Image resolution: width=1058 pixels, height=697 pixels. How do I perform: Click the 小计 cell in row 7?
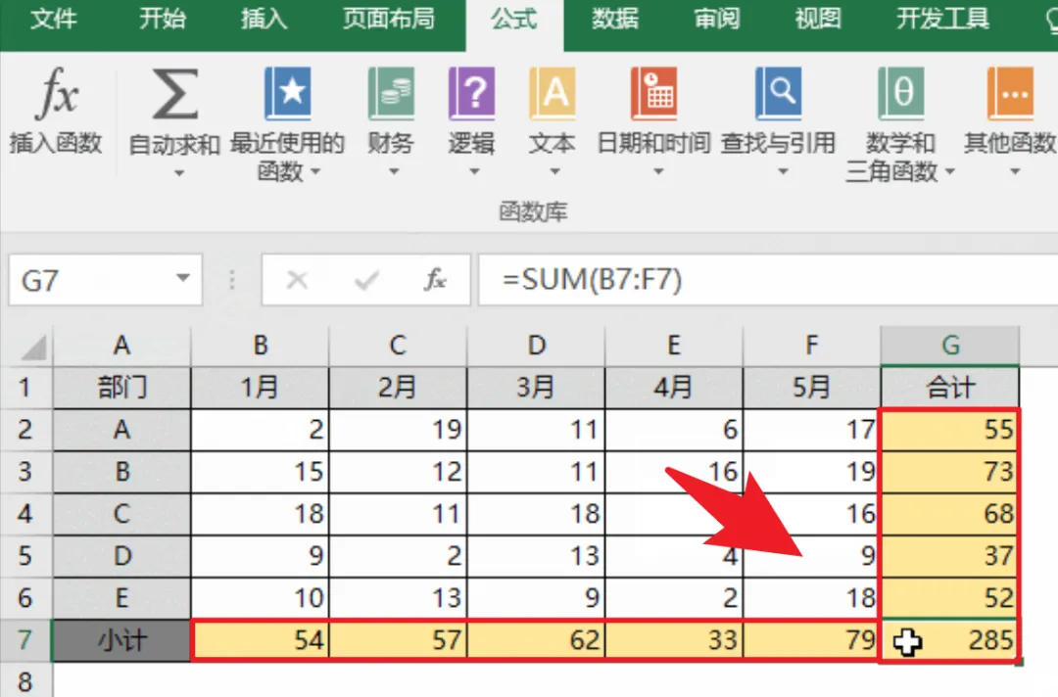click(x=121, y=639)
